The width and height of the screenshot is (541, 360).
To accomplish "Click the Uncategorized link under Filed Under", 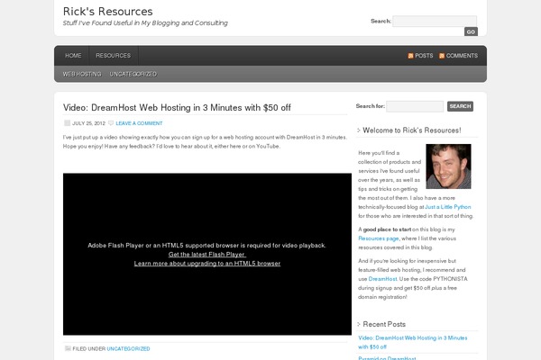I will [128, 348].
